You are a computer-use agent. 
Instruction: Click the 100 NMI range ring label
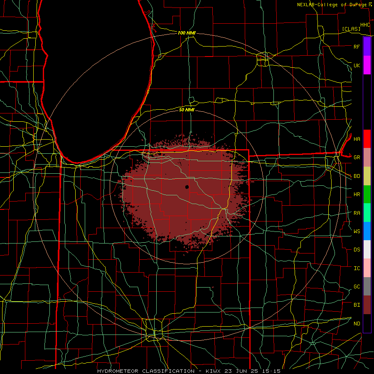[x=187, y=33]
